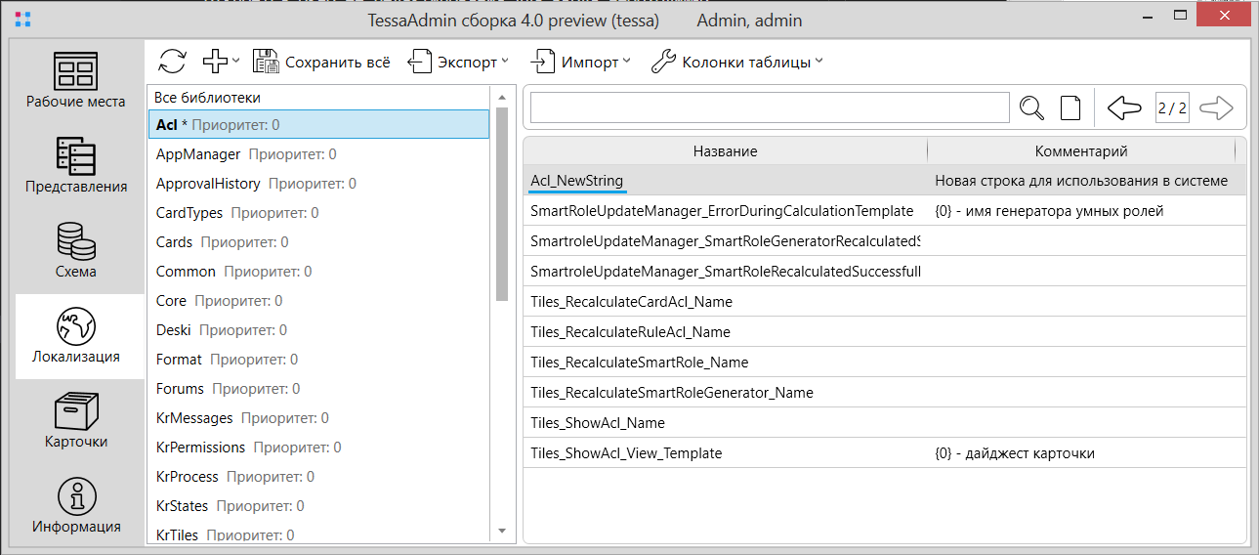1259x555 pixels.
Task: Click the refresh icon in toolbar
Action: (172, 62)
